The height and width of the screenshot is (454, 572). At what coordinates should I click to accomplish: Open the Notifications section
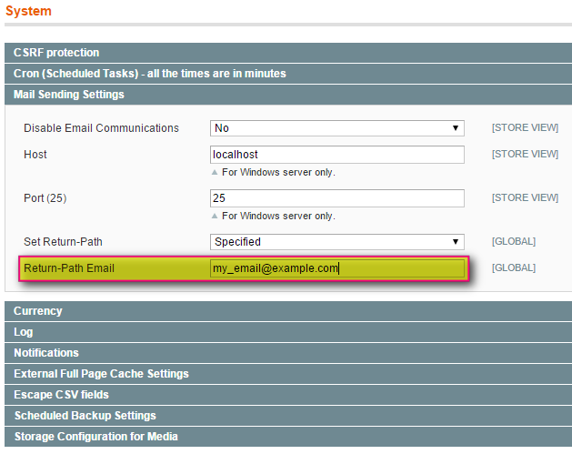point(46,353)
